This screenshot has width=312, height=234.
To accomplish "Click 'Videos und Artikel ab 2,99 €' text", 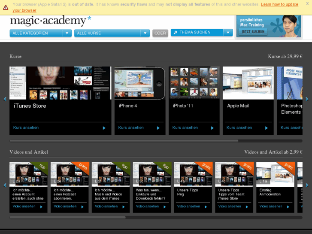I will click(273, 152).
